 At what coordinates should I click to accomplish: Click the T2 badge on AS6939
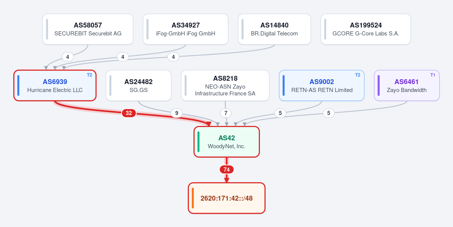pyautogui.click(x=90, y=75)
